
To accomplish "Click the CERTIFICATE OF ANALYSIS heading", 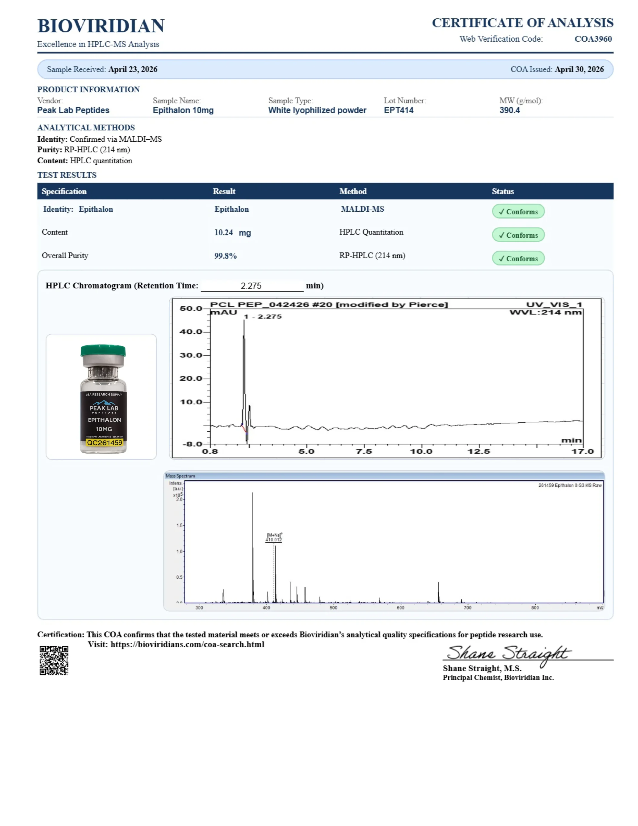I will point(523,23).
